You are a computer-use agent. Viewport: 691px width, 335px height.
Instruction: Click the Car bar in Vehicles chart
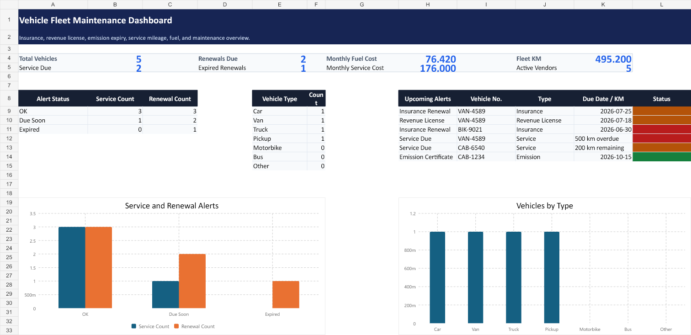coord(437,277)
